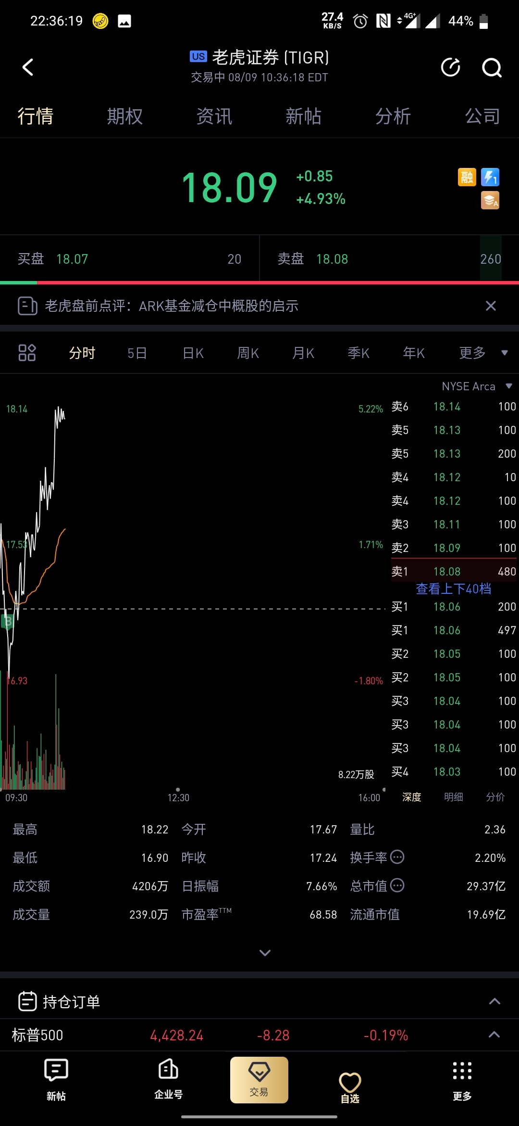Select the 季K chart period
This screenshot has width=519, height=1126.
tap(358, 353)
